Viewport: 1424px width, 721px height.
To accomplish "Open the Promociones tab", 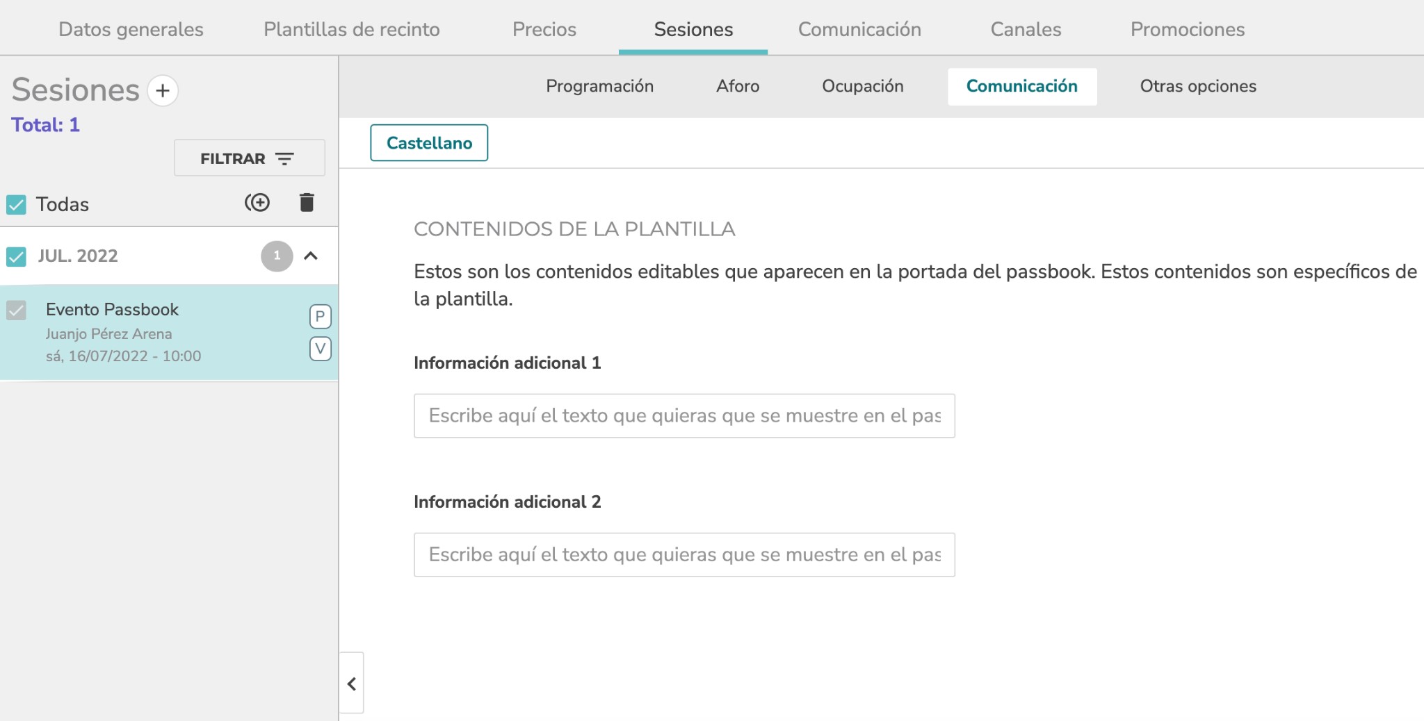I will [x=1188, y=29].
